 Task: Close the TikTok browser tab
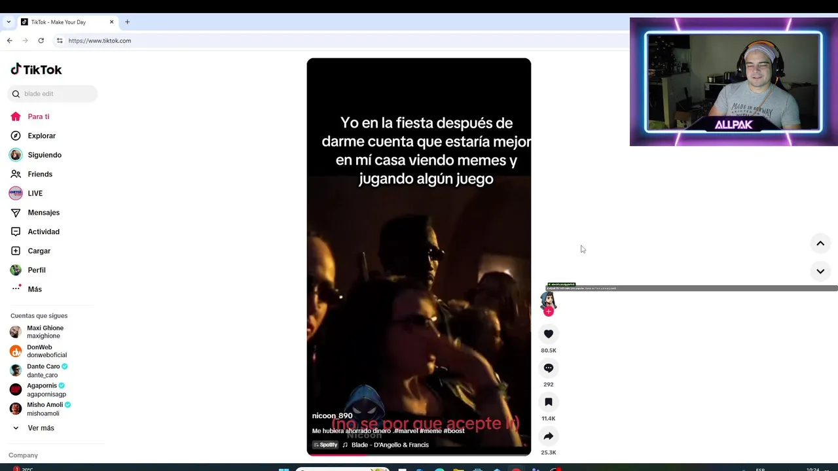[x=111, y=22]
